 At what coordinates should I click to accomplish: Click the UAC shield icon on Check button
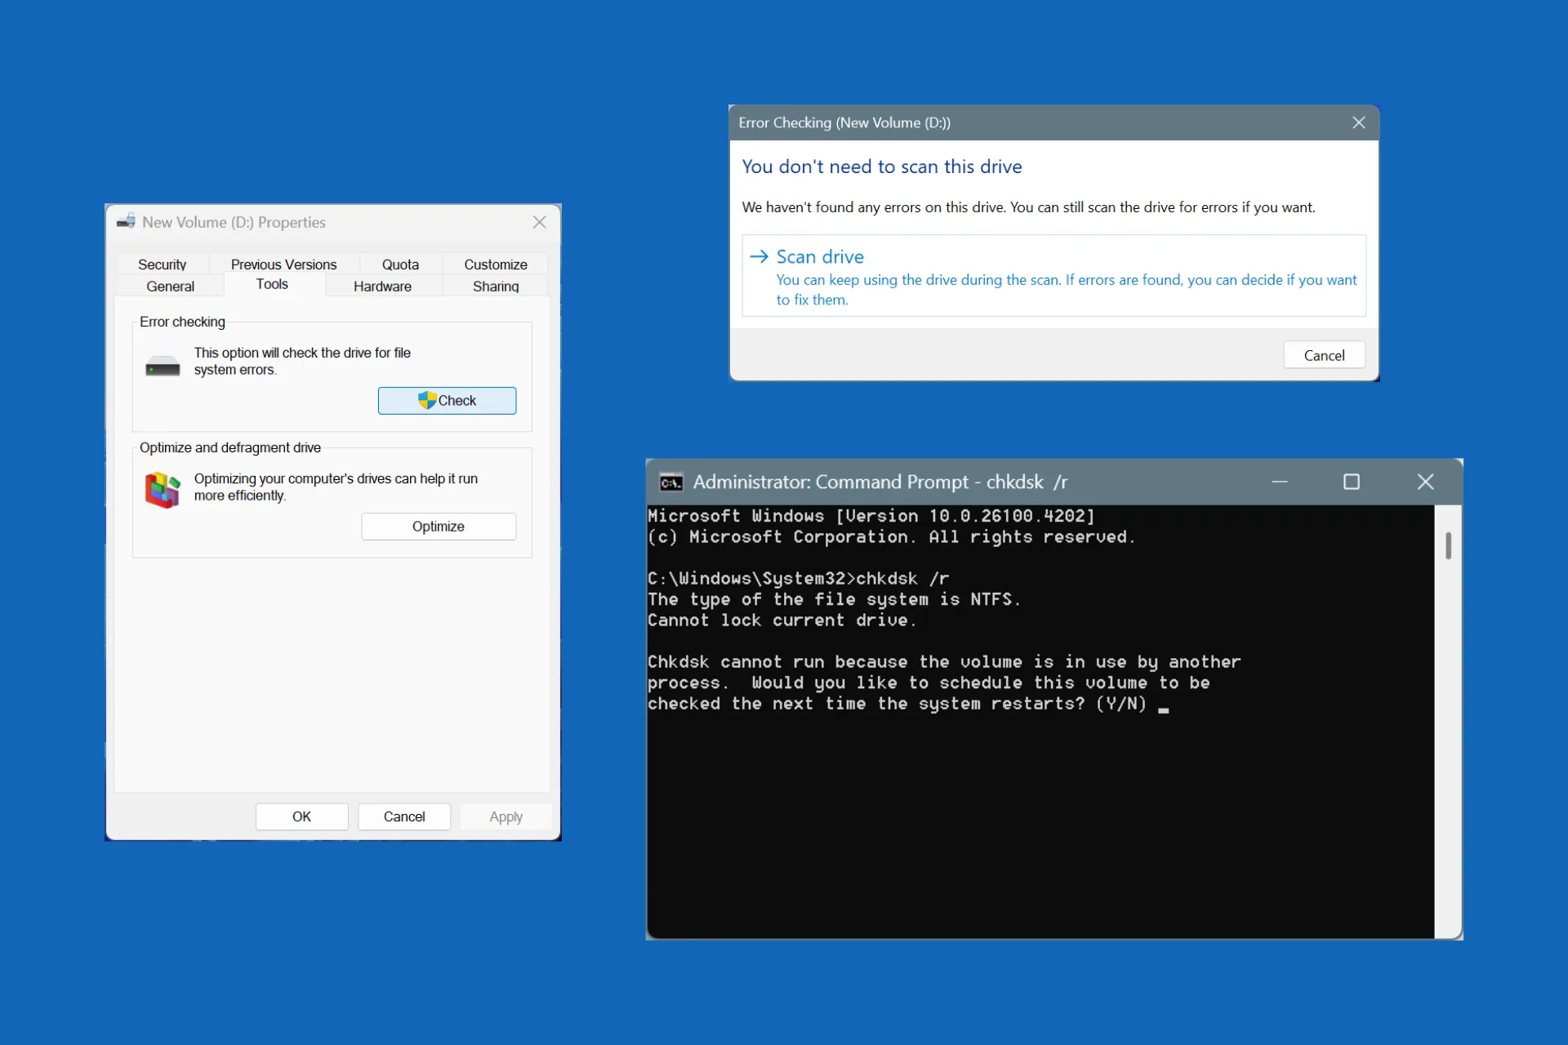(426, 400)
